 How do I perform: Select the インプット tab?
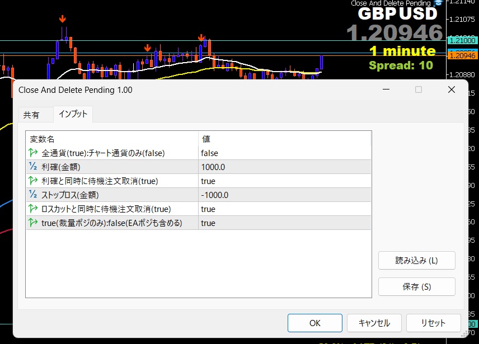(73, 114)
